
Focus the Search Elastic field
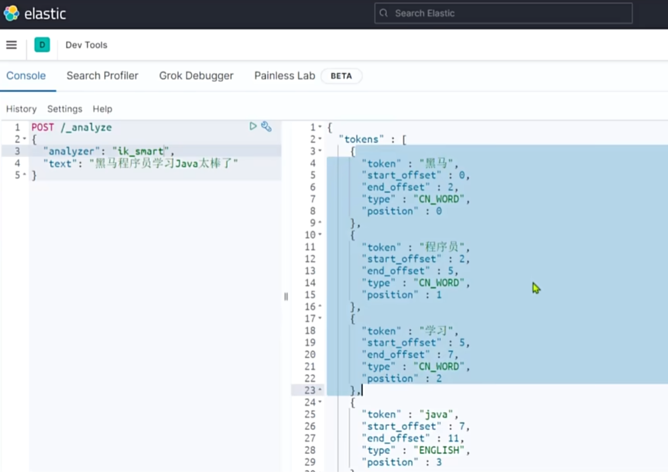[x=503, y=13]
